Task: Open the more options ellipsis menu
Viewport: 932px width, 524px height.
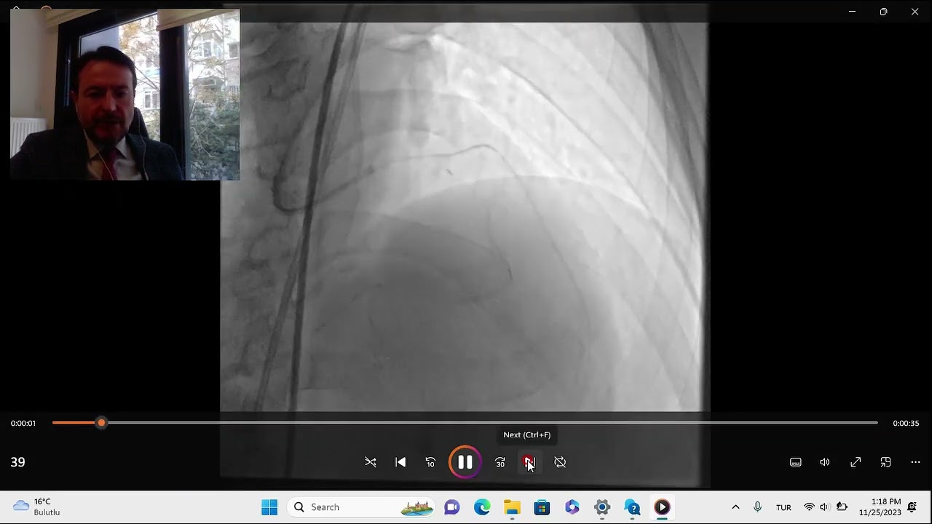Action: [x=915, y=462]
